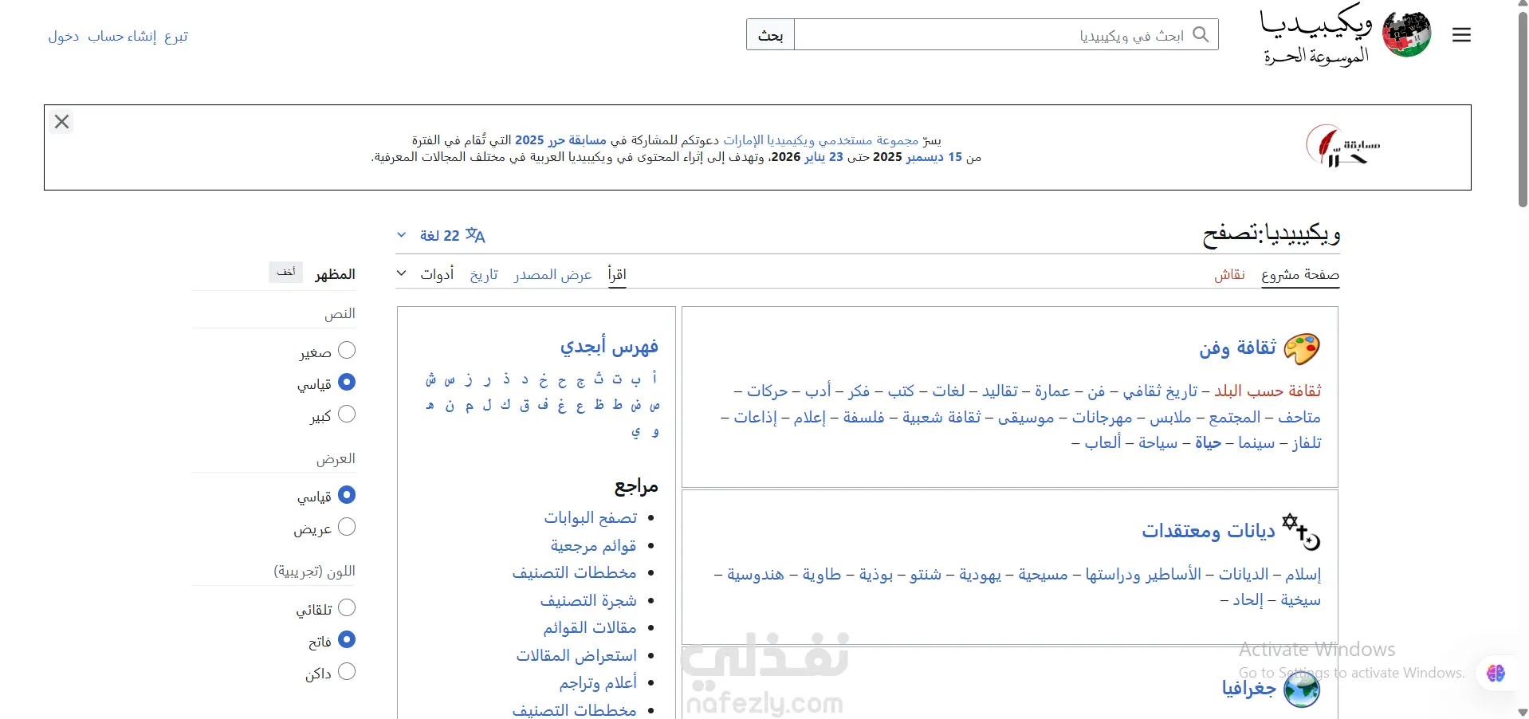Image resolution: width=1529 pixels, height=719 pixels.
Task: Open the 23 يناير date link
Action: [x=824, y=157]
